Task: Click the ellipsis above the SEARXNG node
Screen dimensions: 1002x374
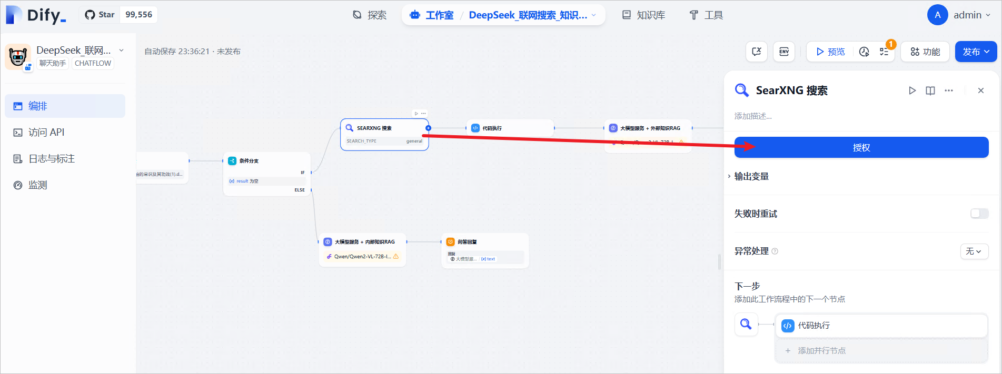Action: coord(423,114)
